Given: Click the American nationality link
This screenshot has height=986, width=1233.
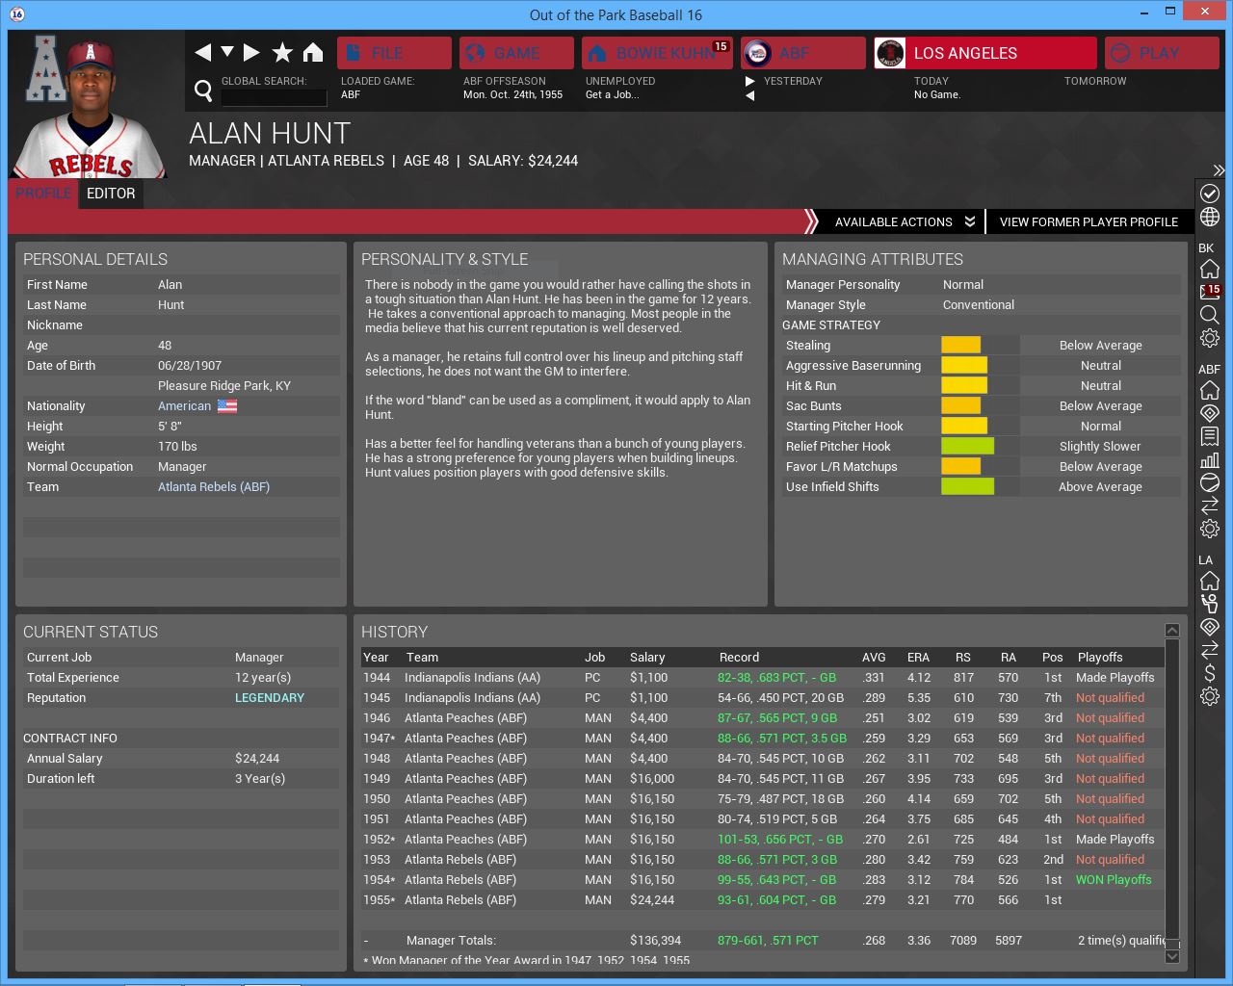Looking at the screenshot, I should coord(184,406).
